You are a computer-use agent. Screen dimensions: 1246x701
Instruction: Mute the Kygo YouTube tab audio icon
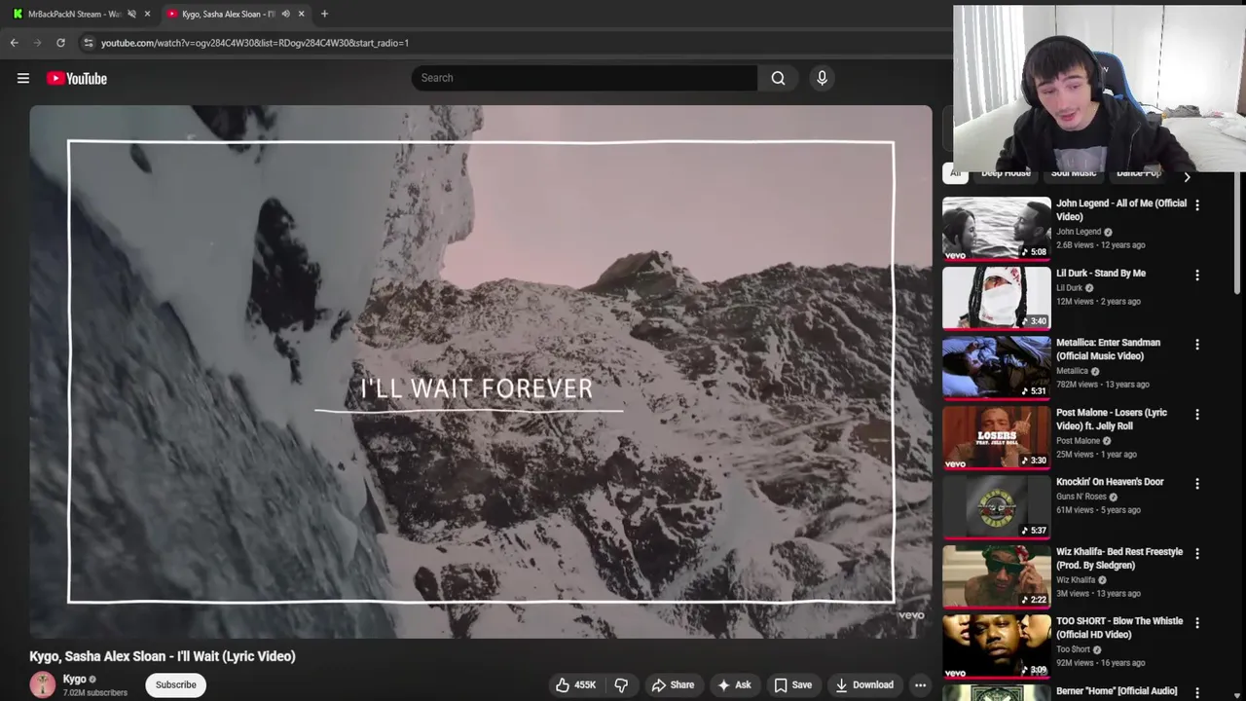(285, 14)
